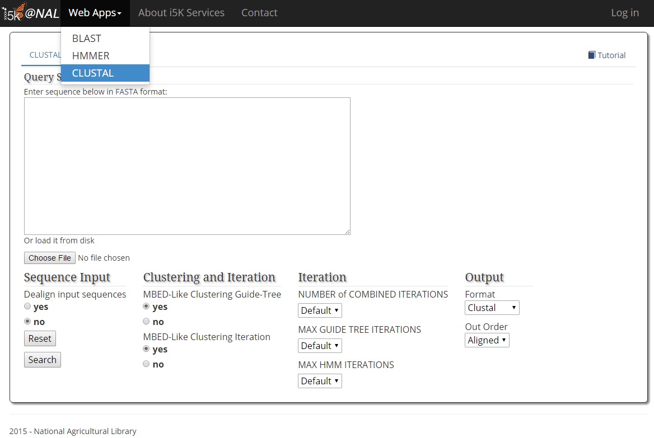654x438 pixels.
Task: Click the Reset button
Action: 40,338
